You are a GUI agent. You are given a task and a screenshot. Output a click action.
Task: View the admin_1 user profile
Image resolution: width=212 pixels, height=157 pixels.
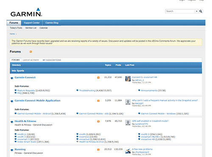click(139, 80)
